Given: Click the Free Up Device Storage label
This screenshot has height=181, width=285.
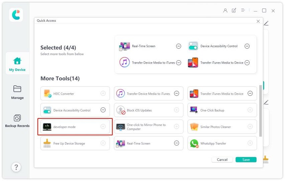Looking at the screenshot, I should tap(69, 144).
